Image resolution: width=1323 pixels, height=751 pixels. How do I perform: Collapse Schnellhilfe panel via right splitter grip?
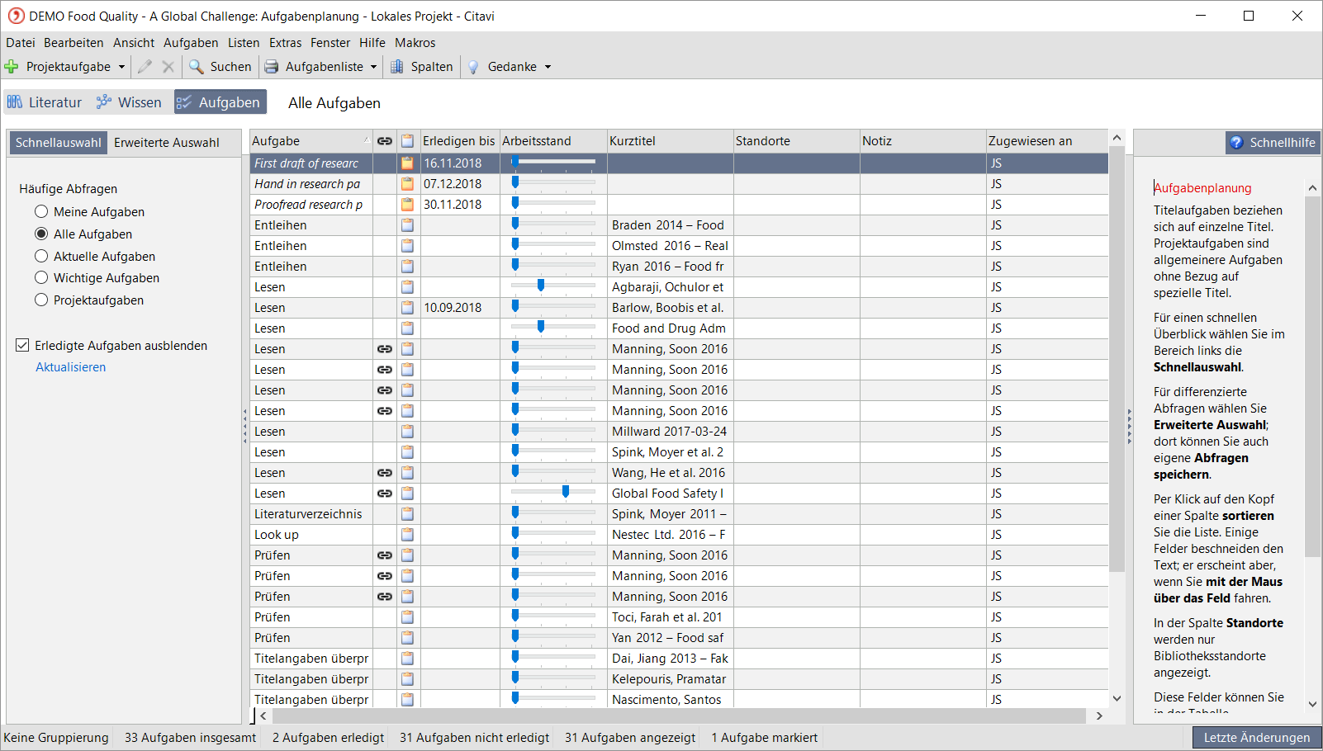1129,427
